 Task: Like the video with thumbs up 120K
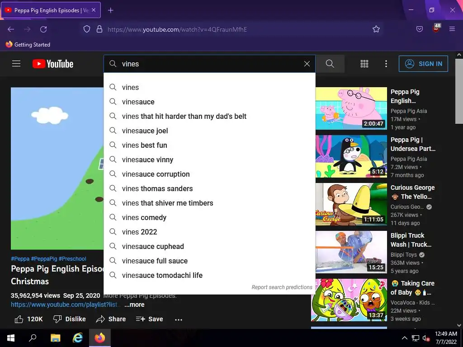tap(28, 319)
